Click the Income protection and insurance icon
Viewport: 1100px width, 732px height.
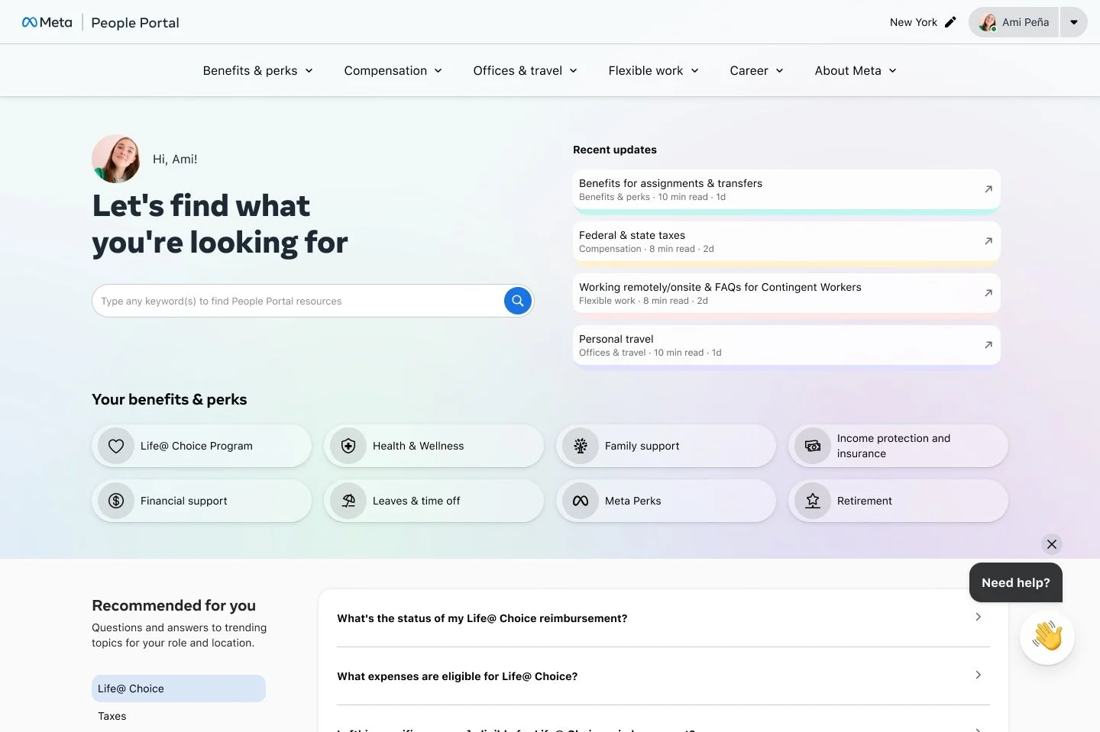[813, 446]
